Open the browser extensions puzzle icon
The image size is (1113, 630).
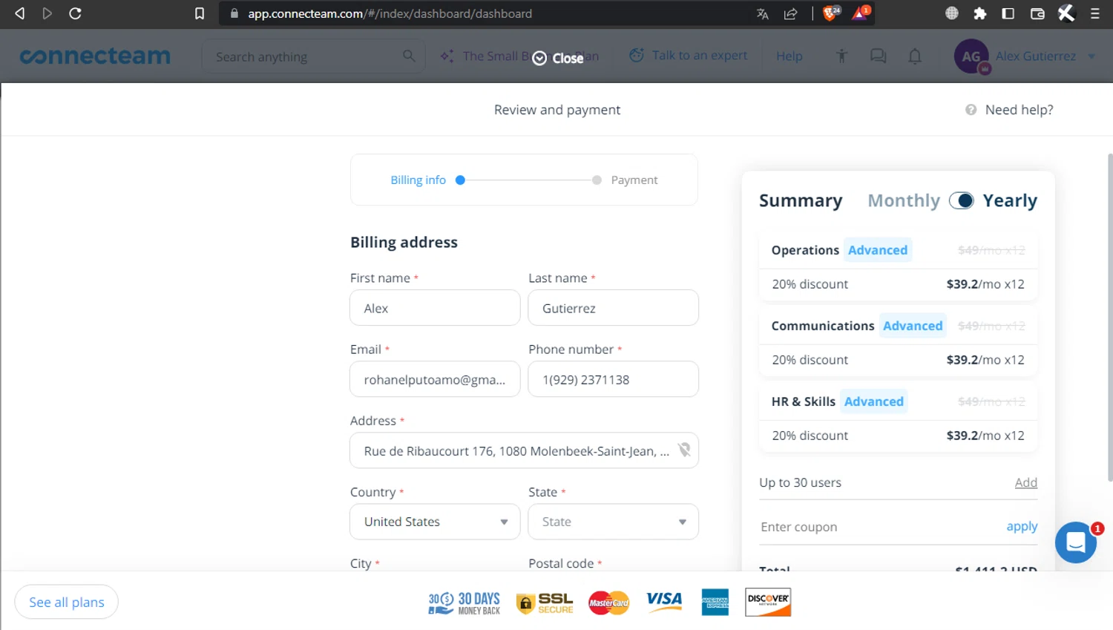[980, 13]
